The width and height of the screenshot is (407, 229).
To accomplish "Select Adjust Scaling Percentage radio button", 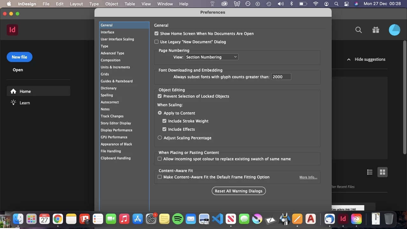I will [x=160, y=138].
